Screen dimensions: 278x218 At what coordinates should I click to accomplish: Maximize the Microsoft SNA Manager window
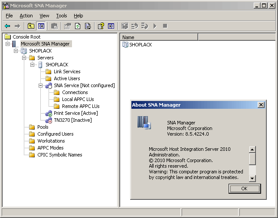click(x=264, y=6)
